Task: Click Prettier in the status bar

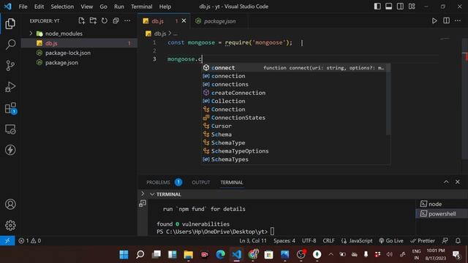Action: (x=423, y=240)
